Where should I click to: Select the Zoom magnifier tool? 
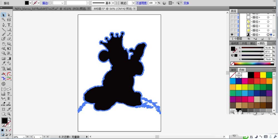9,114
